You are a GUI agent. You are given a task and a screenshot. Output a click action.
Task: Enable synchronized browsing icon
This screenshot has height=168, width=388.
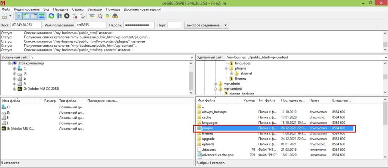tap(108, 16)
